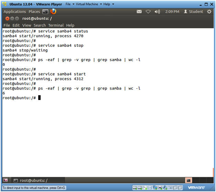Click the 'service samba4 status' command line

[45, 31]
